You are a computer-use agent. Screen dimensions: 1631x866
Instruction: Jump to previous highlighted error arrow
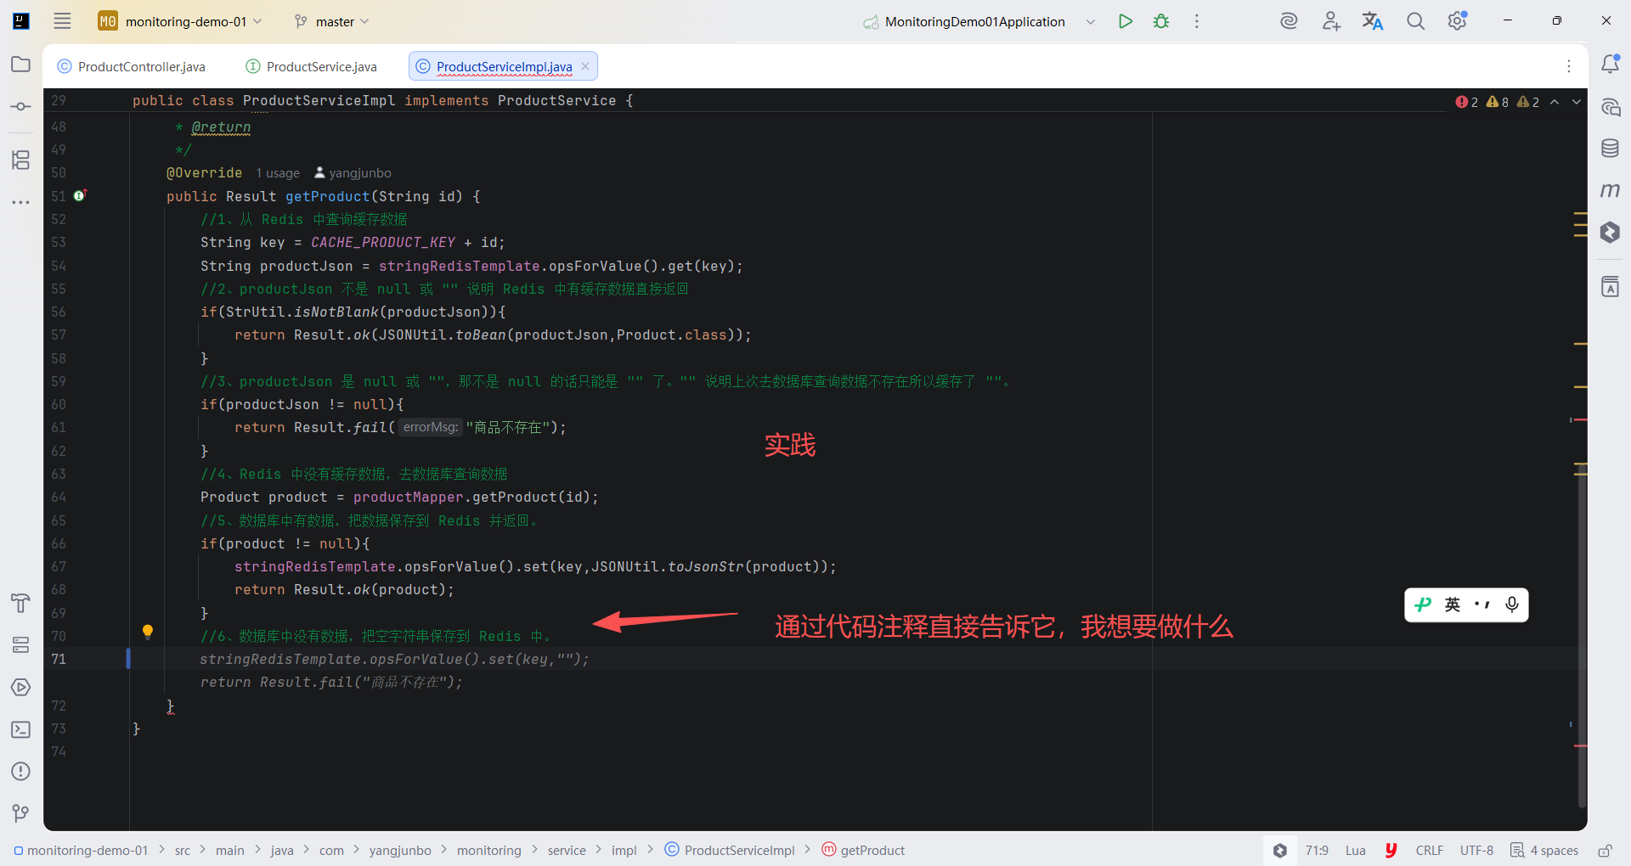pos(1555,102)
